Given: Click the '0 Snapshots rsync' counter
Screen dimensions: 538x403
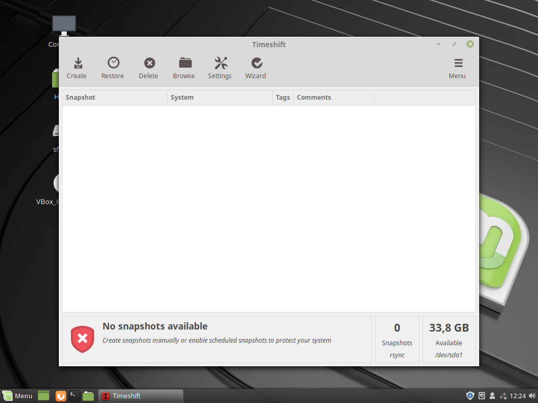Looking at the screenshot, I should click(x=397, y=340).
